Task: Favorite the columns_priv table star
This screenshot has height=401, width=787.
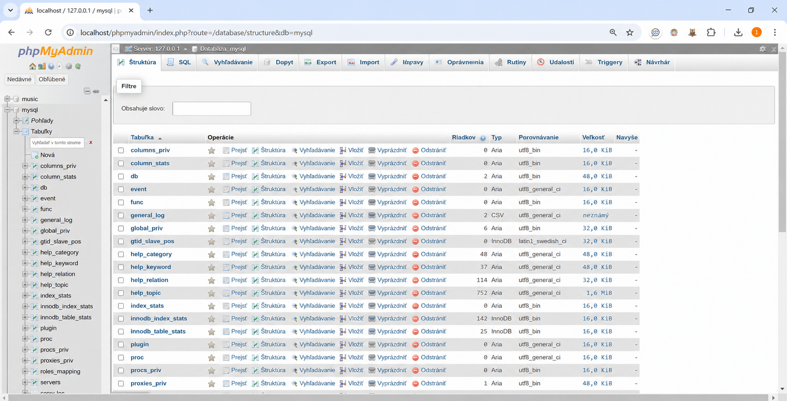Action: tap(211, 151)
